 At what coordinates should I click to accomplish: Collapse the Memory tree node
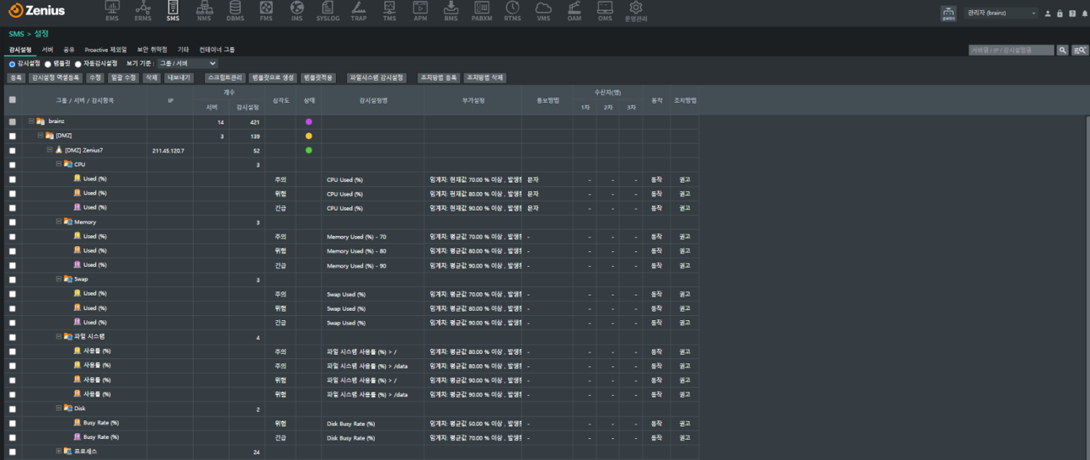(x=59, y=222)
